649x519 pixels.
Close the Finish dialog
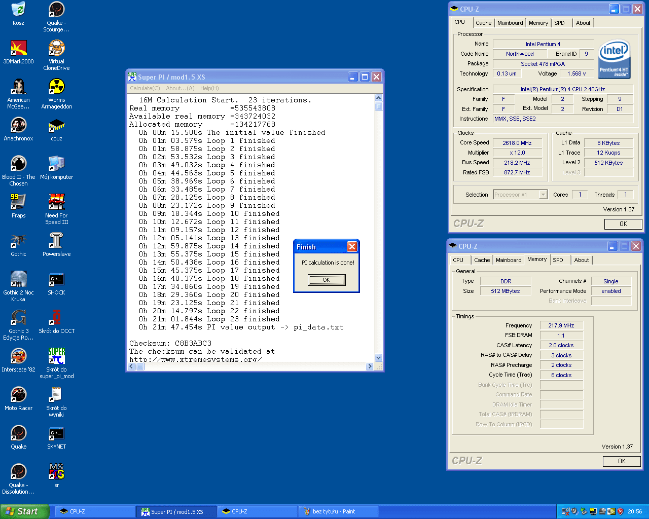[352, 247]
